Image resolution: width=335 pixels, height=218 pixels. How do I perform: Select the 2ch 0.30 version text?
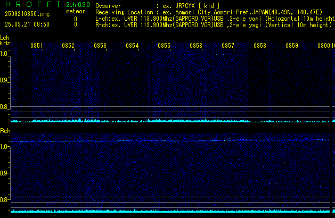click(77, 5)
